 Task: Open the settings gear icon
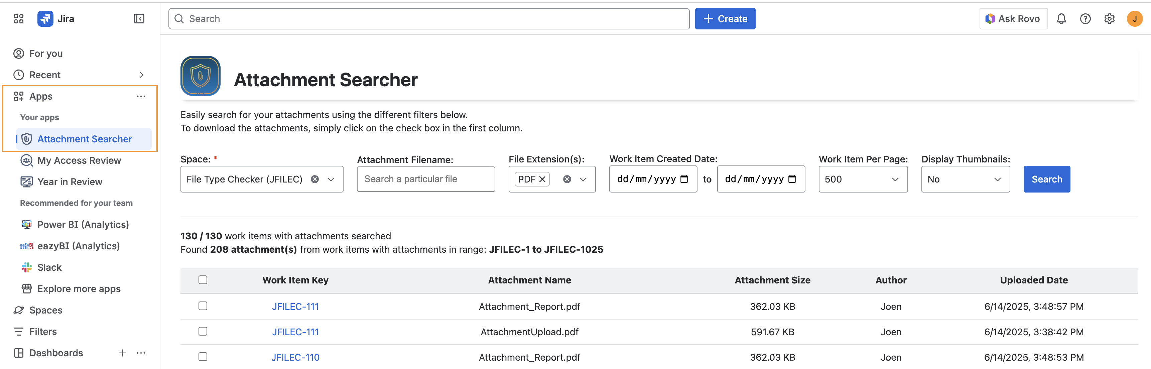1110,19
